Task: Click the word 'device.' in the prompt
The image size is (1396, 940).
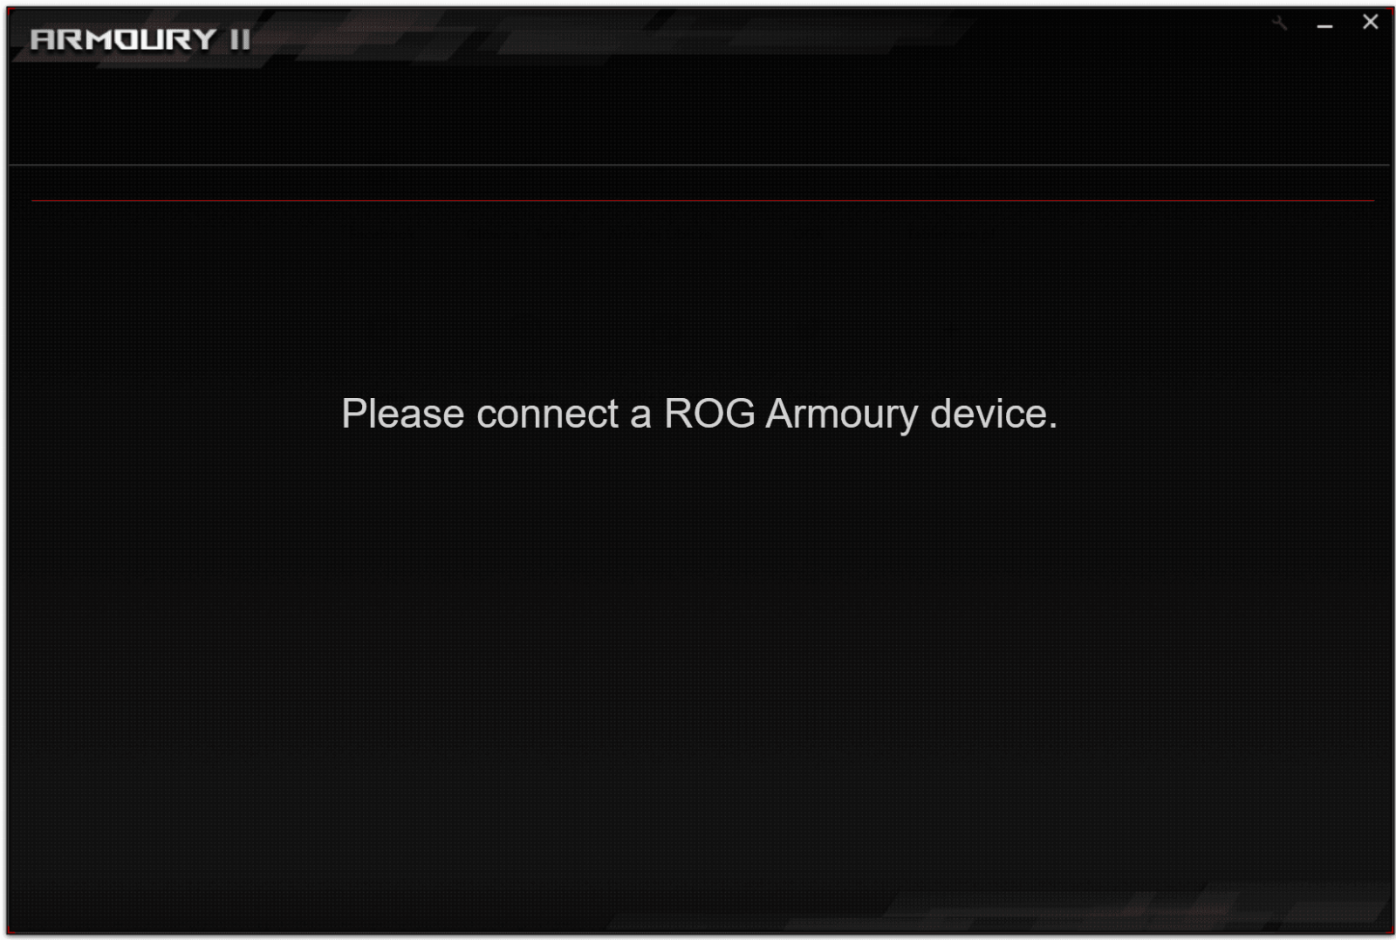Action: click(994, 414)
